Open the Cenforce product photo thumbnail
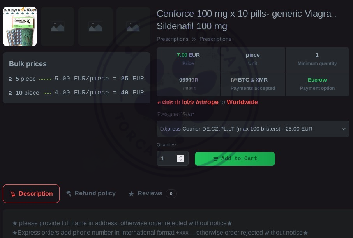Viewport: 353px width, 238px height. 19,26
